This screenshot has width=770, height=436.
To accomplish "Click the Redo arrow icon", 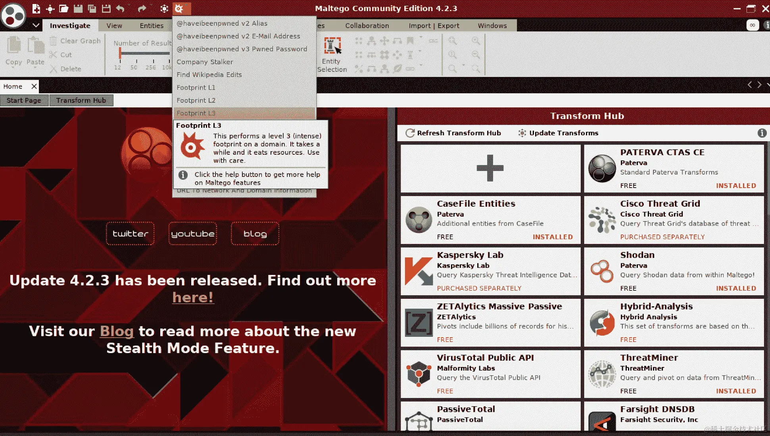I will click(x=142, y=8).
